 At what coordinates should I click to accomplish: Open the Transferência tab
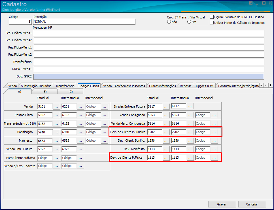[x=65, y=86]
